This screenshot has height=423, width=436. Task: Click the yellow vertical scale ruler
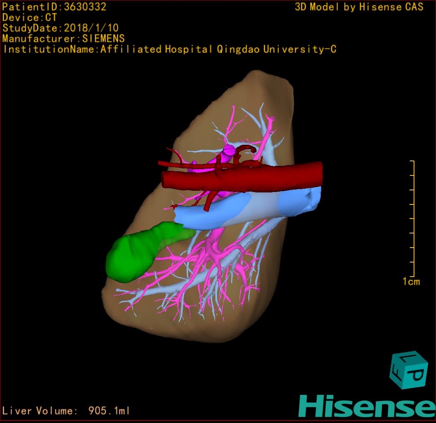coord(413,219)
